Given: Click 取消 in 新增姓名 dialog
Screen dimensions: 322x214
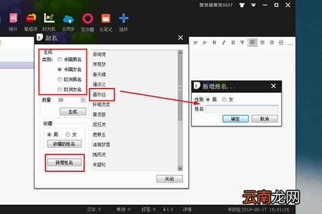Looking at the screenshot, I should [x=265, y=119].
